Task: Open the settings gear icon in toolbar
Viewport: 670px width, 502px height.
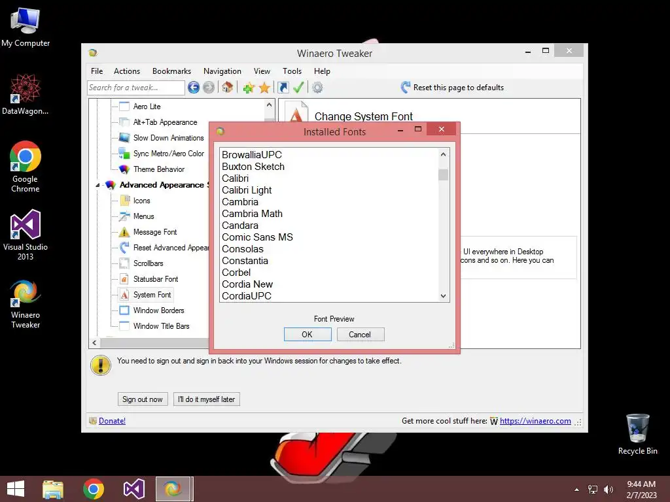Action: [x=317, y=88]
